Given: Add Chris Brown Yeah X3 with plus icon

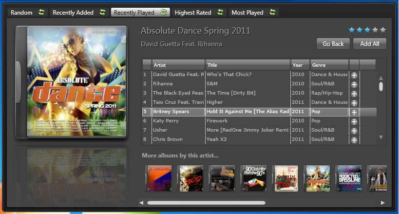Looking at the screenshot, I should (x=354, y=139).
